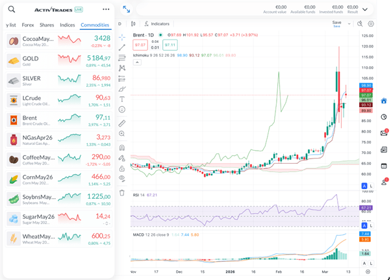The image size is (391, 280).
Task: Select GOLD in the commodities list
Action: tap(58, 60)
